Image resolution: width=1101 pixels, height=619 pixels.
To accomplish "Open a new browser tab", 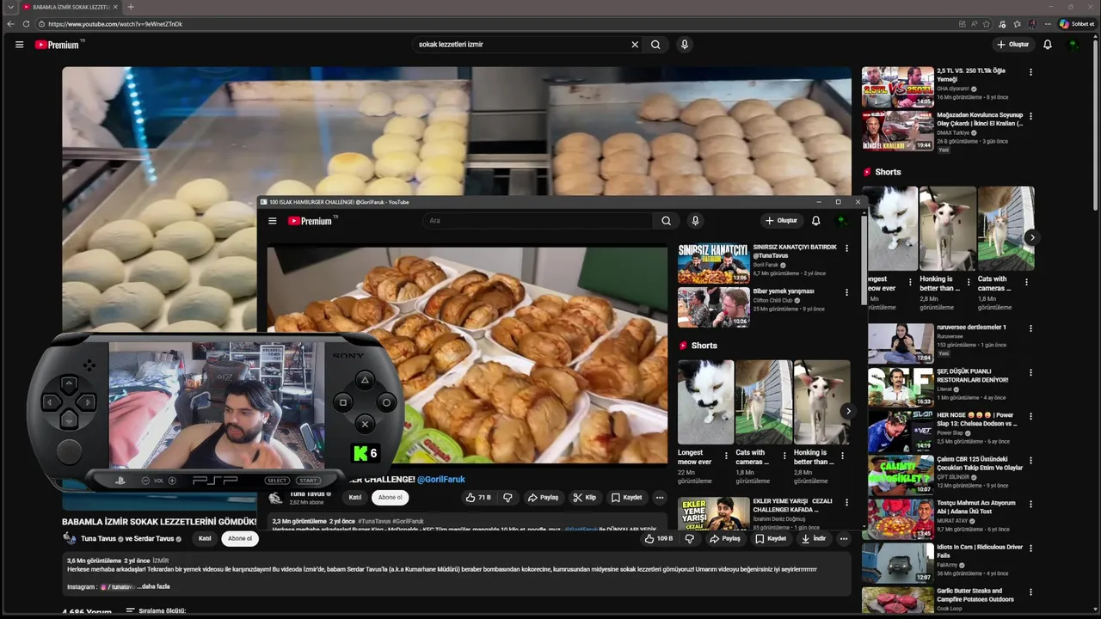I will [131, 7].
